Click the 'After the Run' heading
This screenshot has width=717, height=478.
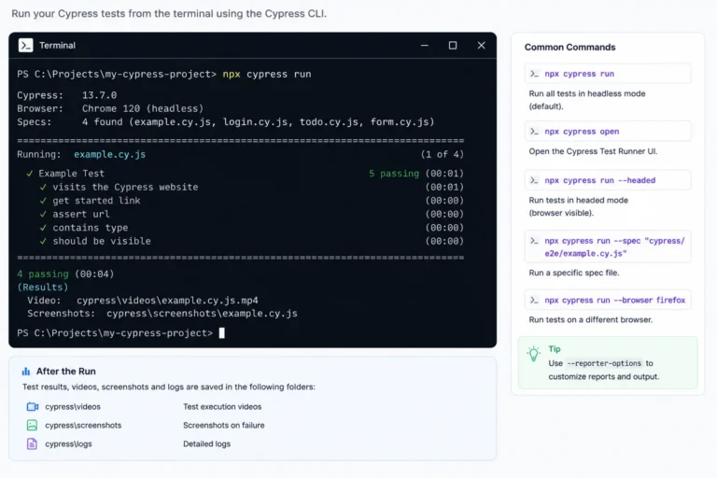(x=66, y=372)
